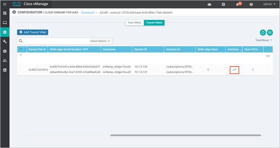Image resolution: width=280 pixels, height=148 pixels.
Task: Select hostname onRamp_vEdge-Cloud1
Action: pyautogui.click(x=117, y=67)
